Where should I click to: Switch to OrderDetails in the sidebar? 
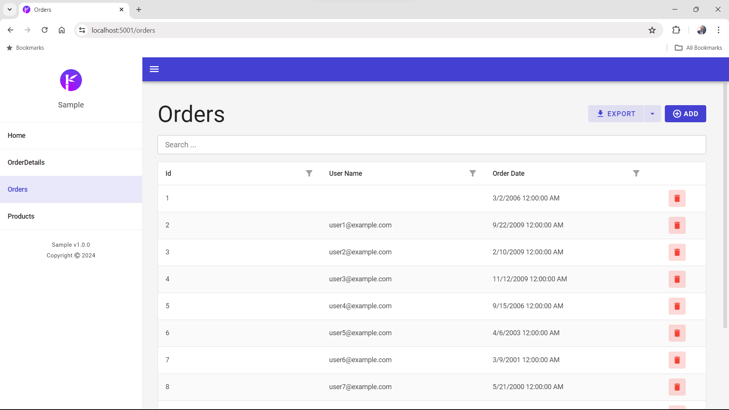tap(26, 162)
